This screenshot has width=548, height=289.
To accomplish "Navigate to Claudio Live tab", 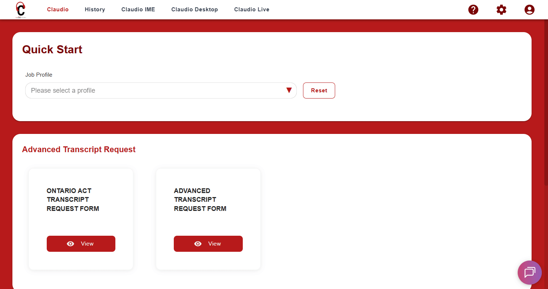I will 252,9.
